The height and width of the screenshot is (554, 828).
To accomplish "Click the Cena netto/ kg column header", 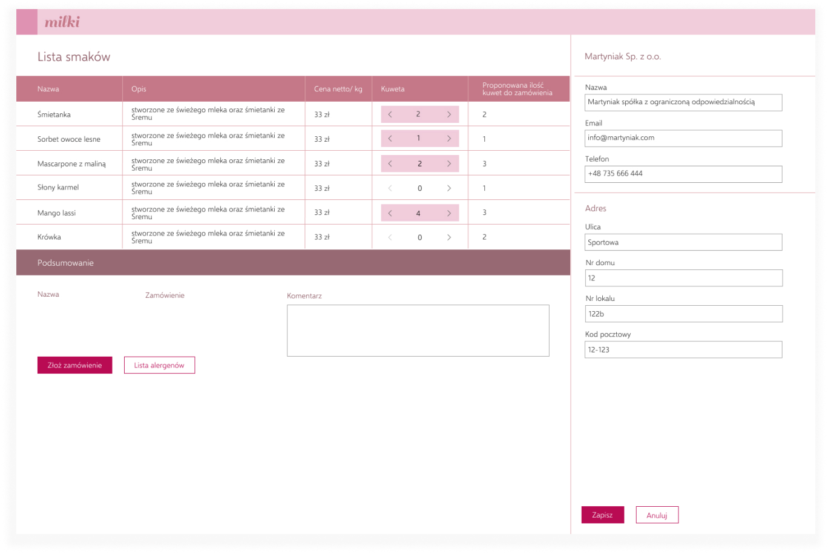I will pyautogui.click(x=338, y=89).
